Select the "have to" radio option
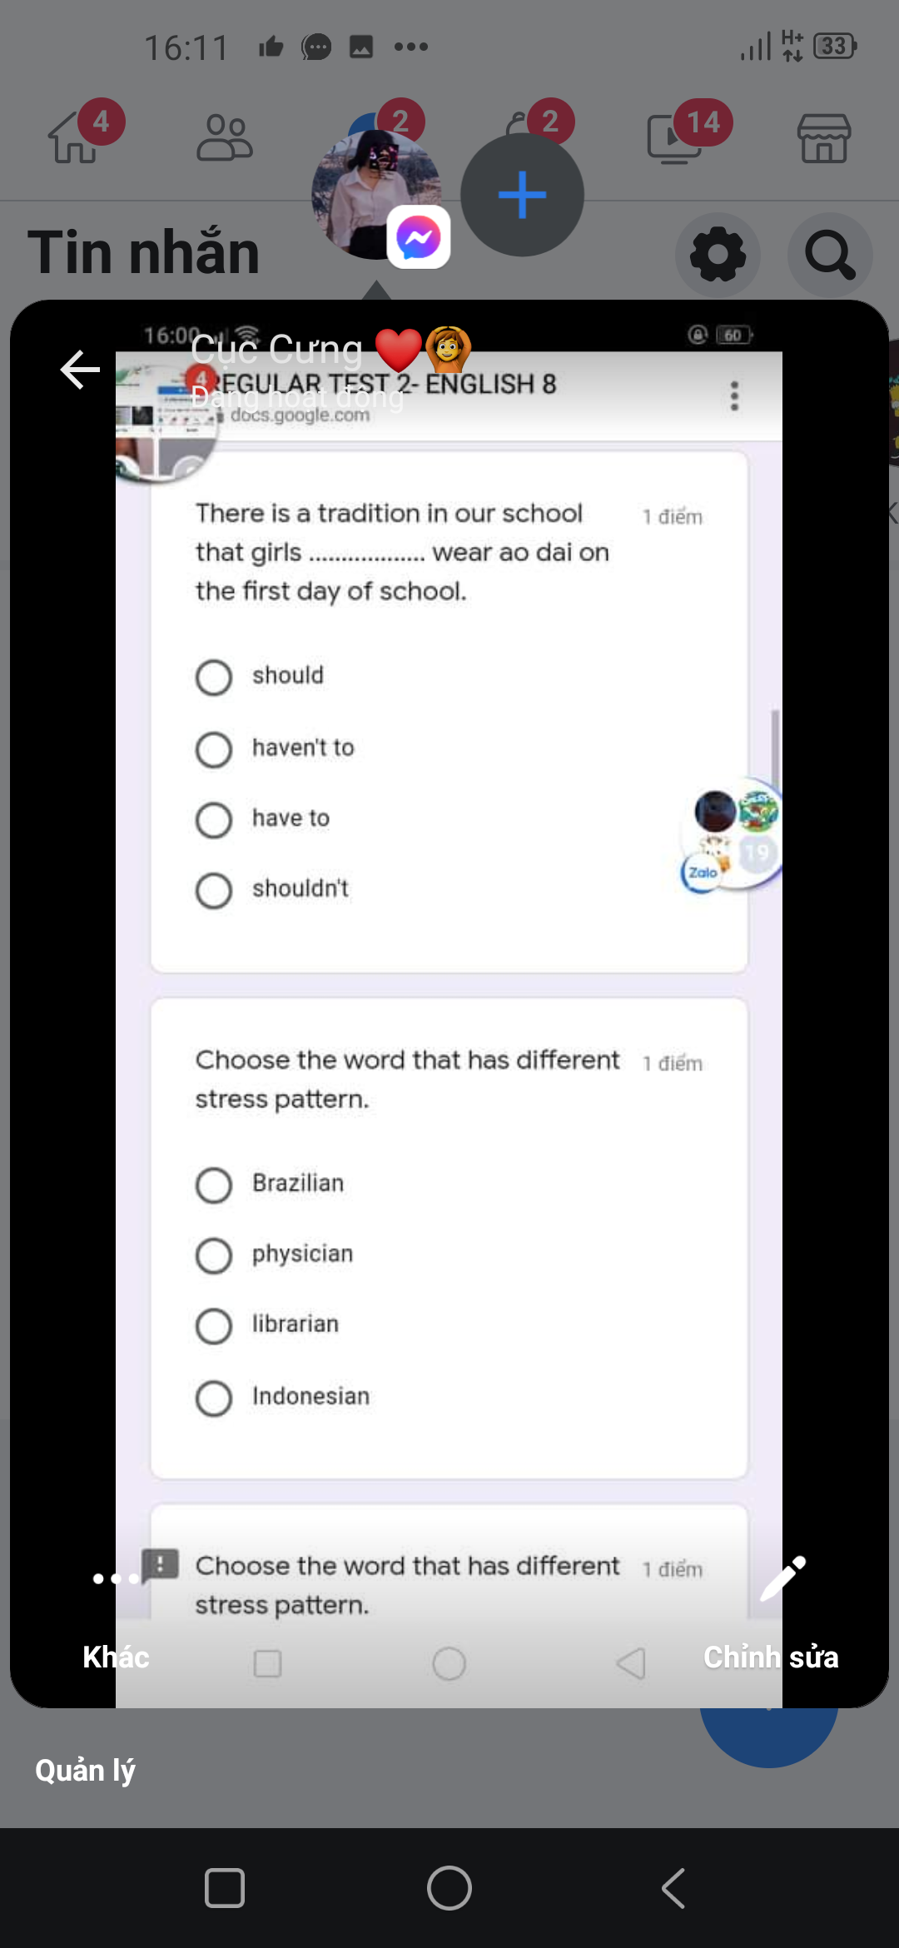 point(214,820)
